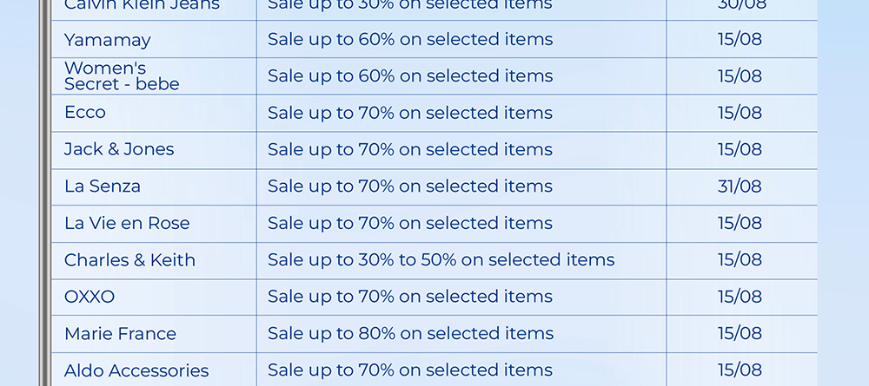The width and height of the screenshot is (869, 386).
Task: Select the Yamamay row's 15/08 date
Action: 740,40
